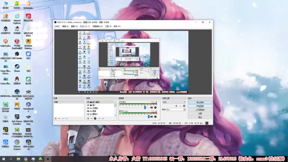Open the 编辑(E) menu
The width and height of the screenshot is (288, 162).
pyautogui.click(x=66, y=26)
